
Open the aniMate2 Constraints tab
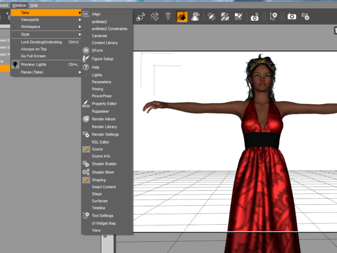click(107, 29)
